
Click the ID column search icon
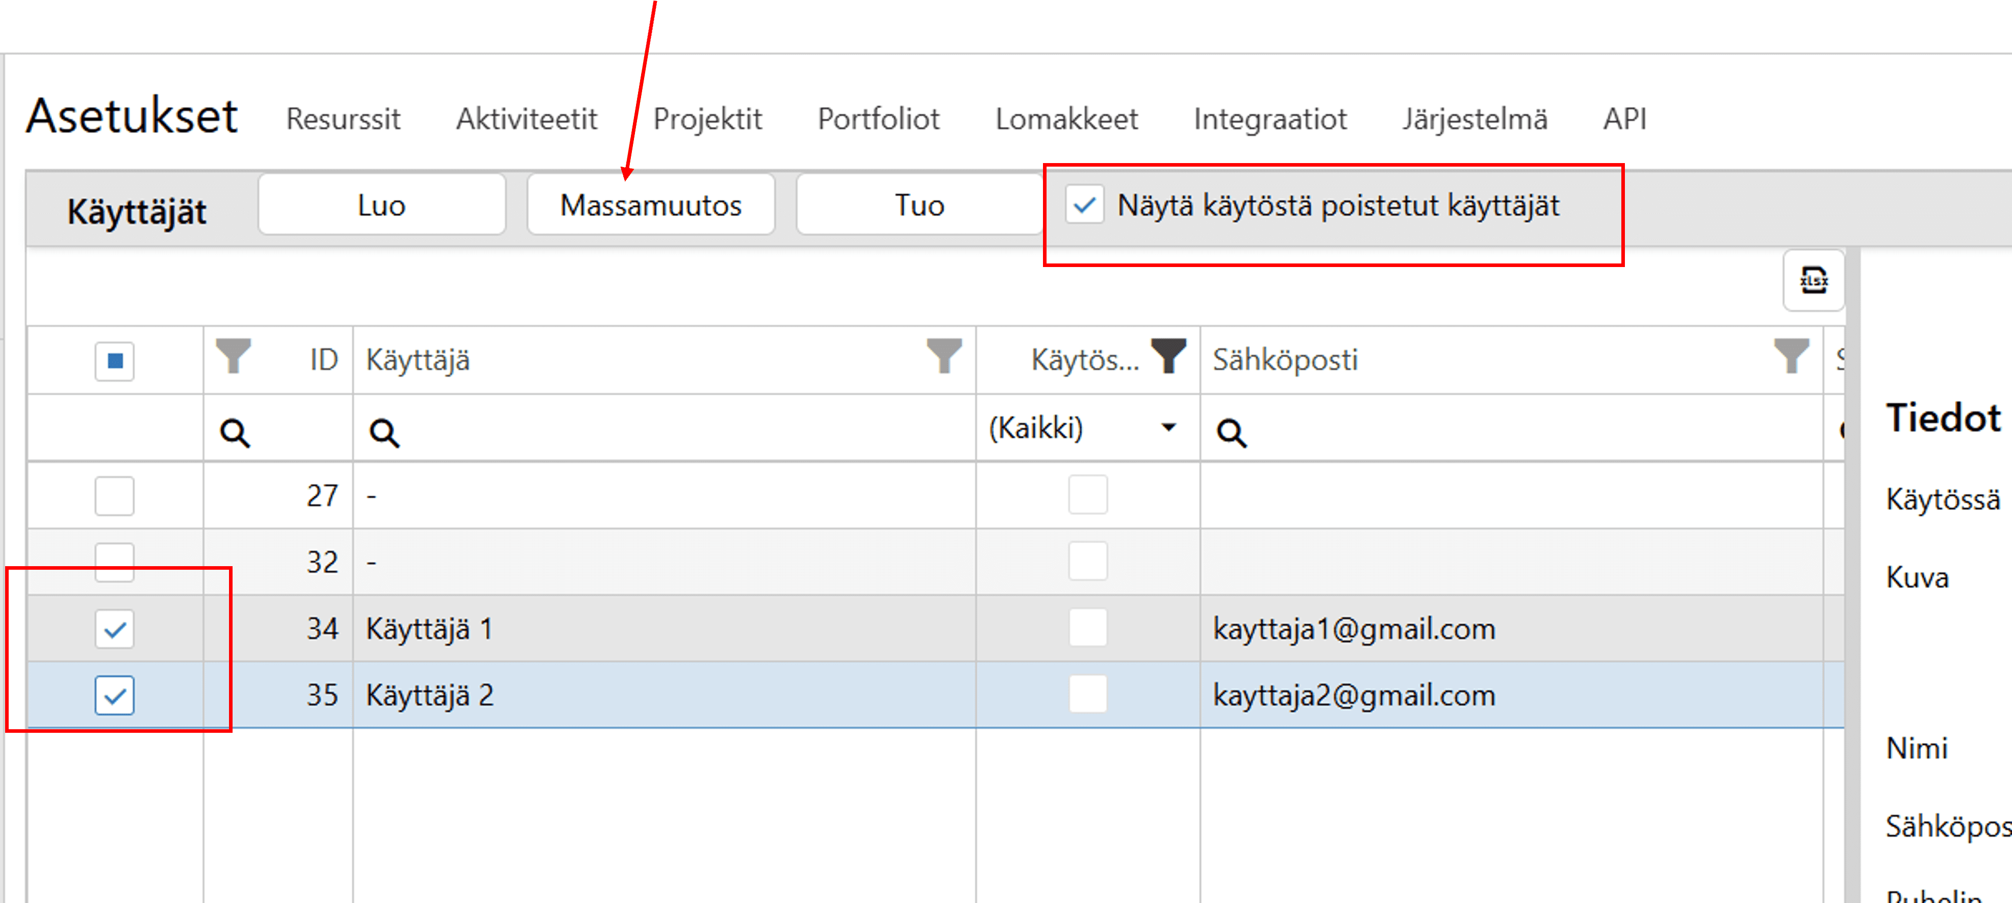[x=235, y=432]
